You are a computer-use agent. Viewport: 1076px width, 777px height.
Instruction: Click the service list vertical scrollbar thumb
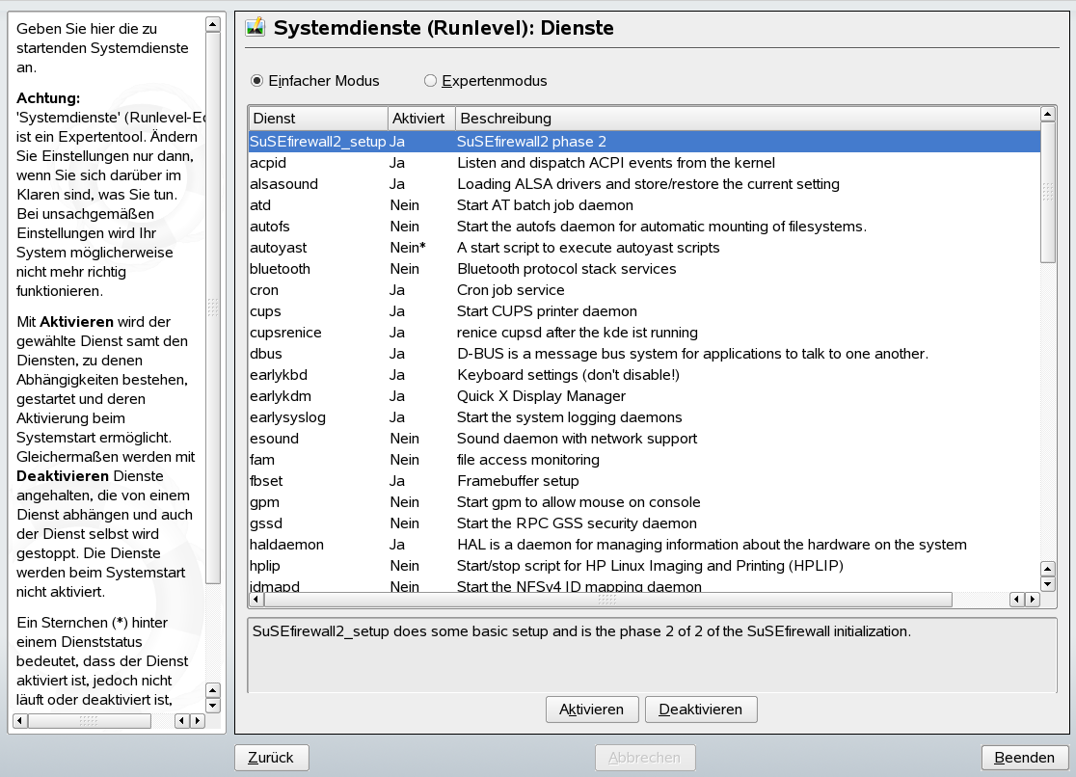point(1048,193)
